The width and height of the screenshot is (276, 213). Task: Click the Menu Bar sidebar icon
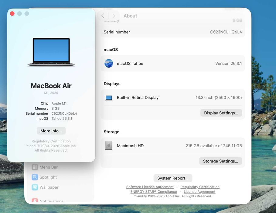point(35,167)
